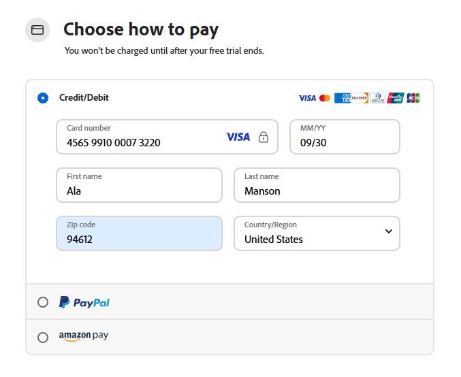This screenshot has width=461, height=377.
Task: Click the Visa logo in accepted cards row
Action: [x=307, y=98]
